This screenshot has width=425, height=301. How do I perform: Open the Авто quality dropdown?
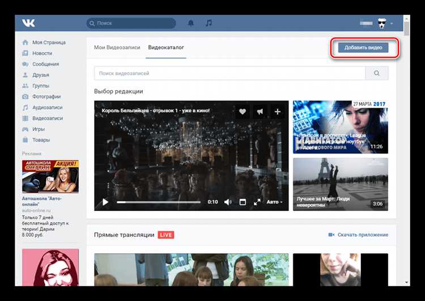[x=274, y=202]
